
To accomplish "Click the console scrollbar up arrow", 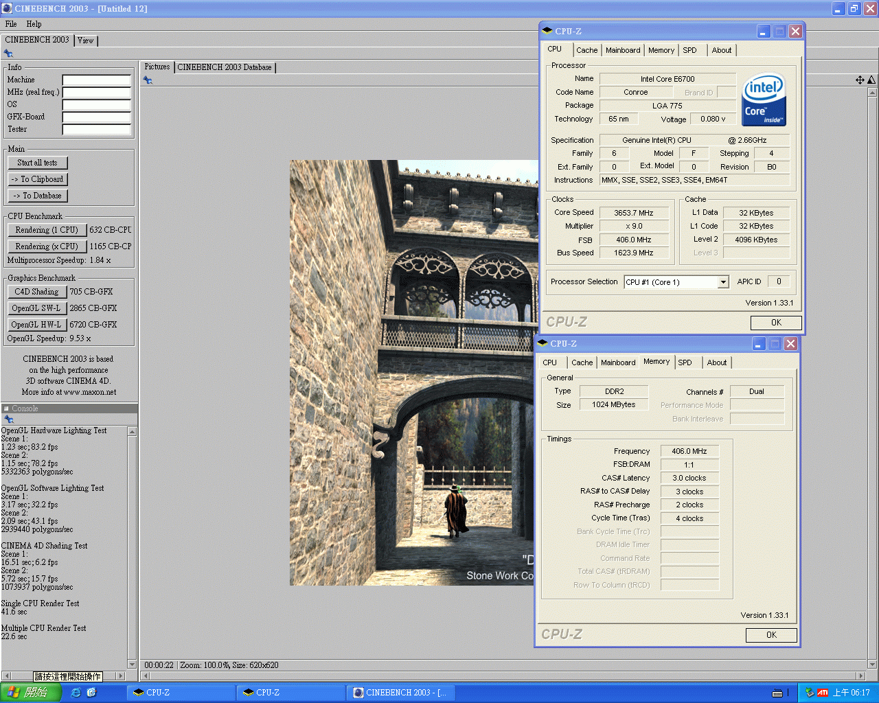I will pos(132,431).
